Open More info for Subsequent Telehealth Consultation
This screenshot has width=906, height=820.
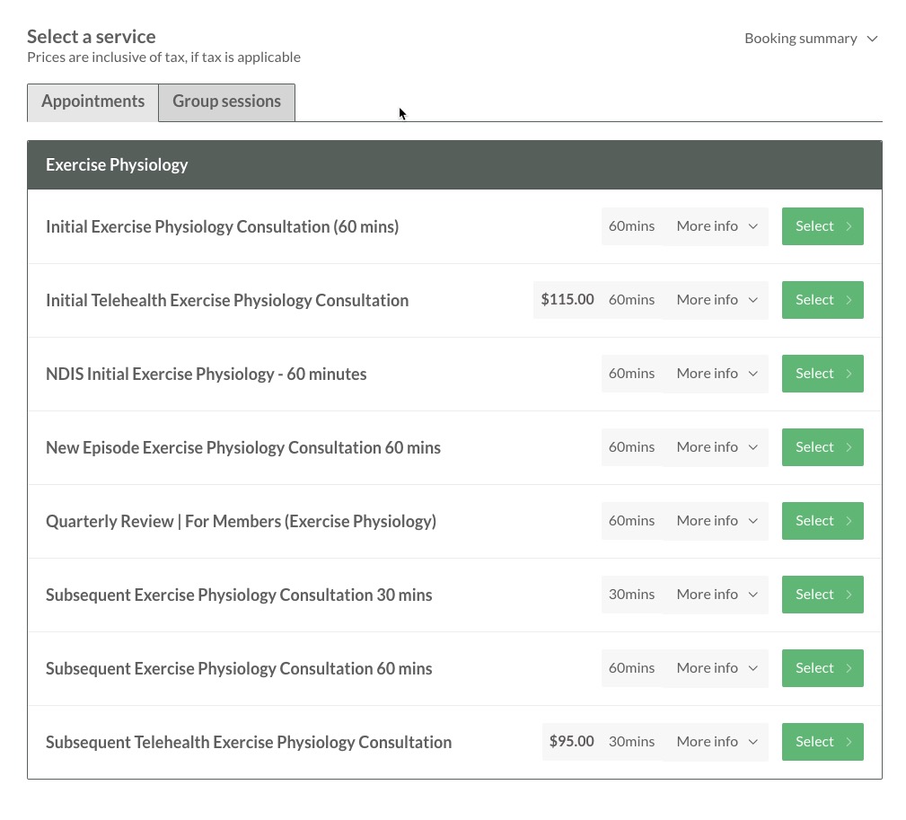coord(717,742)
